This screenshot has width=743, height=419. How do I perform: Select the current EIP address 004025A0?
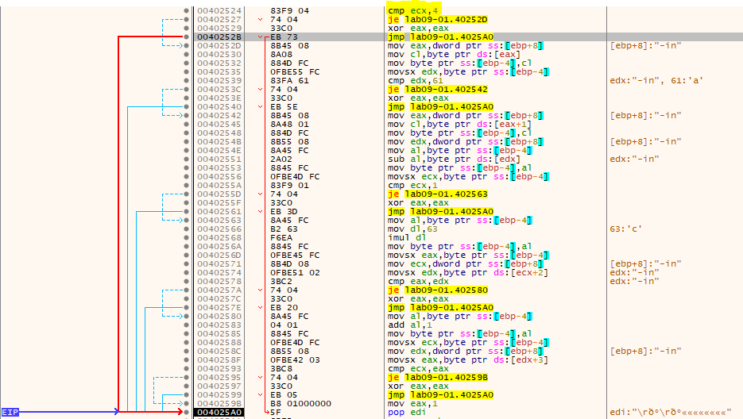[x=219, y=413]
